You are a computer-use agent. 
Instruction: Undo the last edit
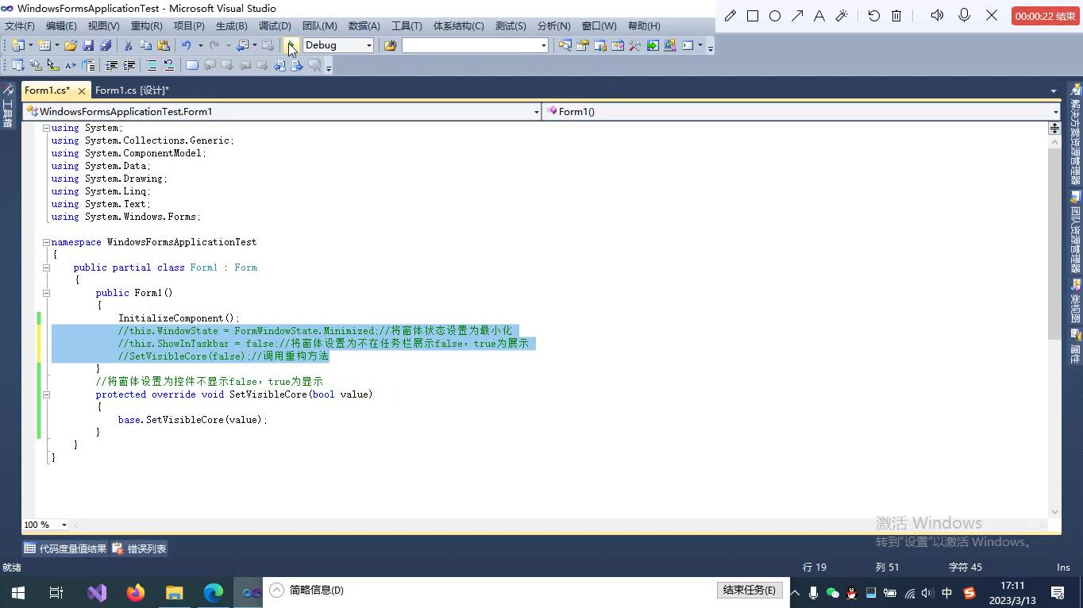[187, 45]
